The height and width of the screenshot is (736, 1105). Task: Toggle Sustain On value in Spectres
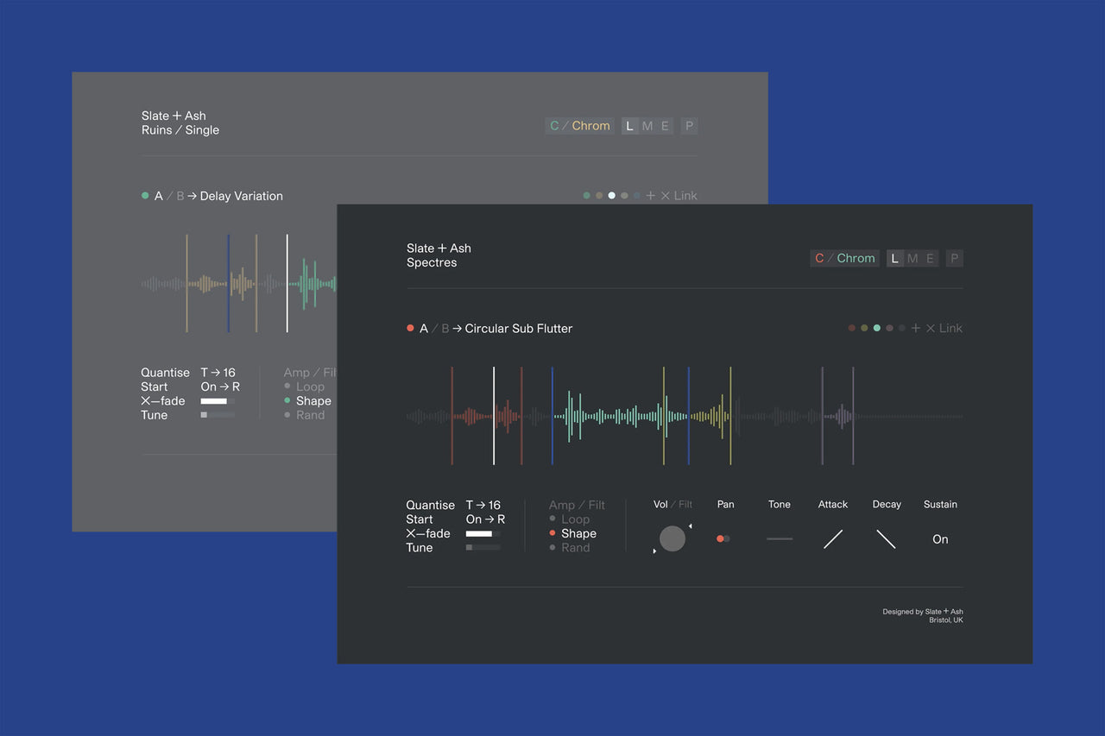click(940, 539)
